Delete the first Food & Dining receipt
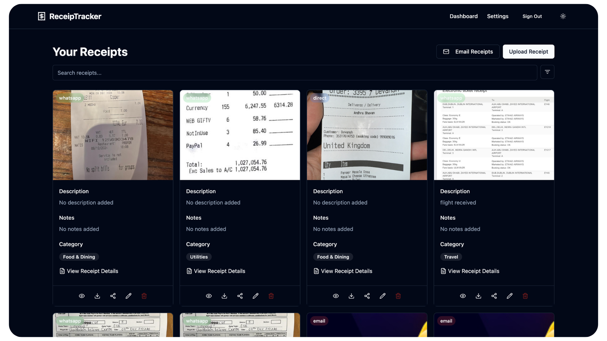Image resolution: width=607 pixels, height=341 pixels. coord(144,296)
